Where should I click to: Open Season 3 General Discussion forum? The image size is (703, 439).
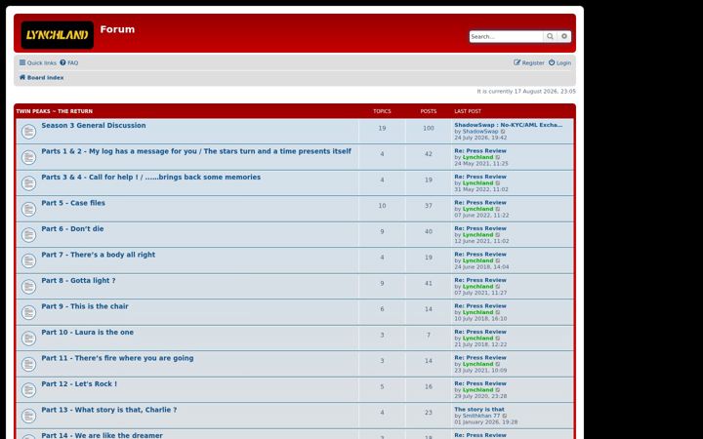pyautogui.click(x=94, y=126)
